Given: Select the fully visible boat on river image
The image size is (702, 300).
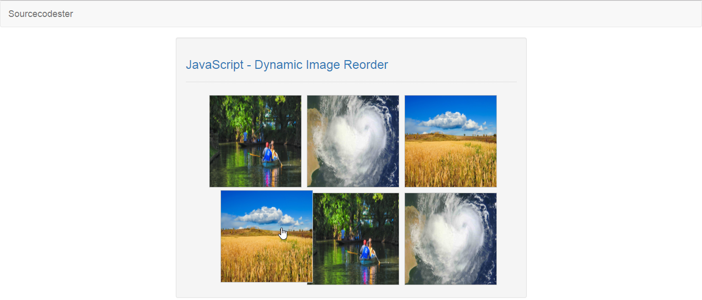Looking at the screenshot, I should coord(255,141).
